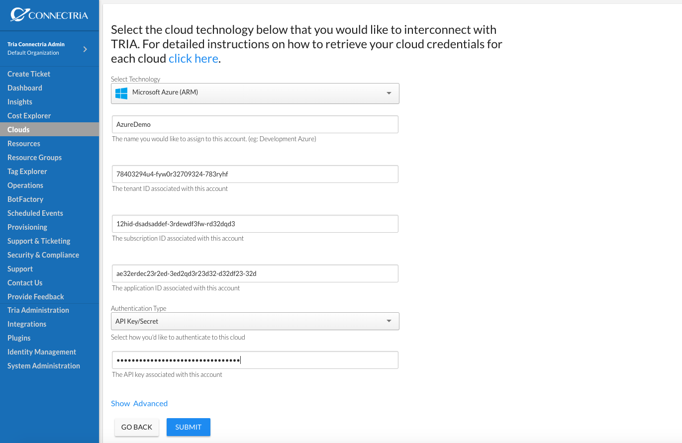Go to Tag Explorer

click(27, 172)
